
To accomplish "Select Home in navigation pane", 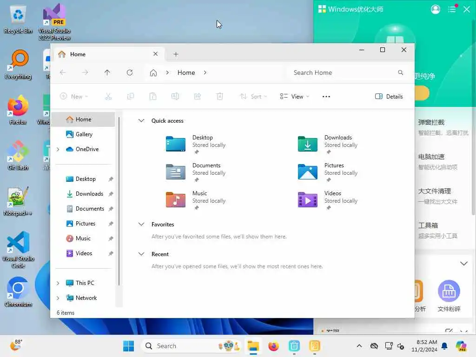I will tap(83, 119).
